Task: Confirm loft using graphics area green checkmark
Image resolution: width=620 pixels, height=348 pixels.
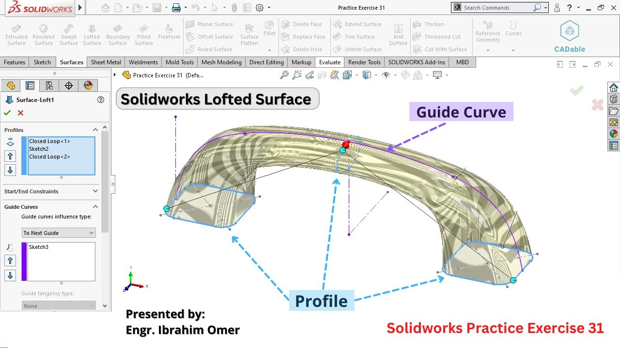Action: click(576, 90)
